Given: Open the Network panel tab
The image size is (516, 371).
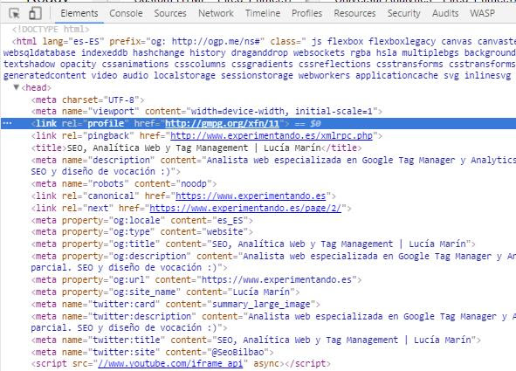Looking at the screenshot, I should point(216,13).
